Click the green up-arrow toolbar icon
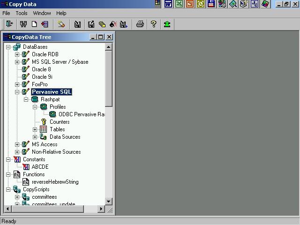The width and height of the screenshot is (300, 225). click(x=167, y=24)
